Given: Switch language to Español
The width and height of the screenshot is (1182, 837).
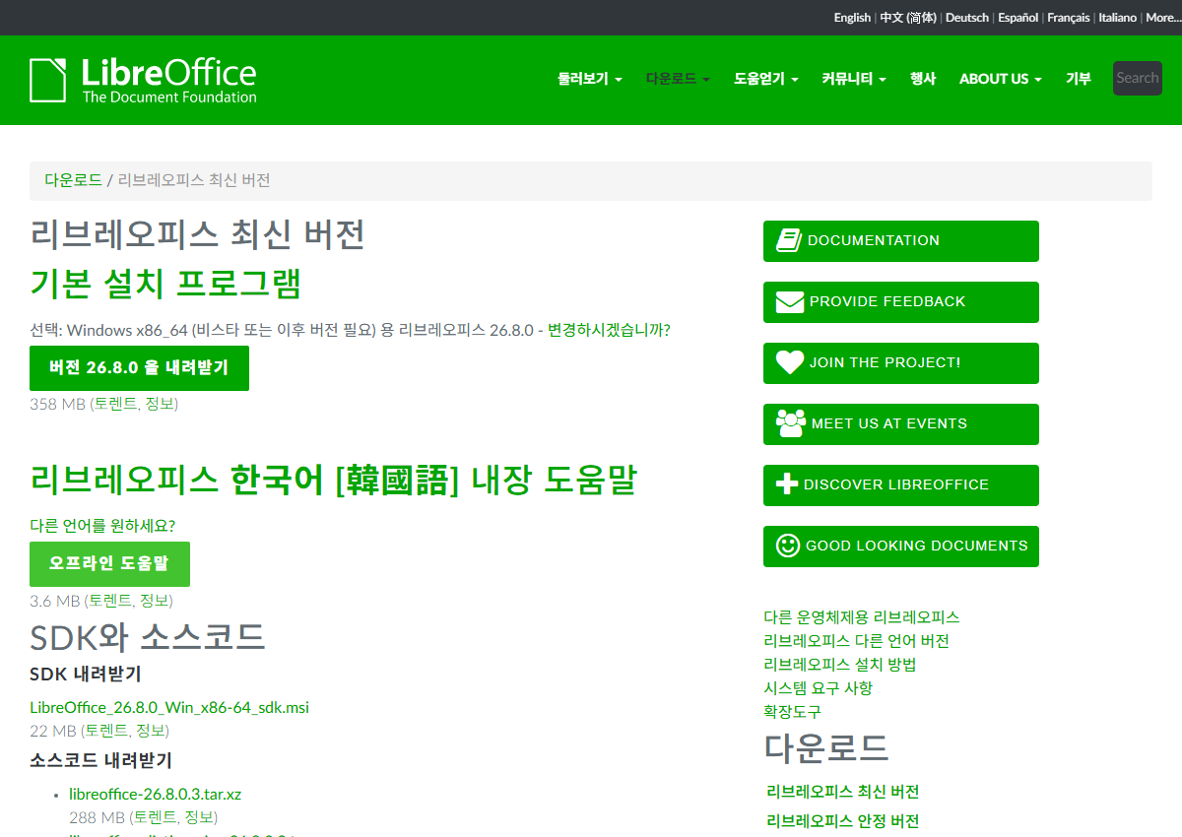Looking at the screenshot, I should click(1018, 18).
